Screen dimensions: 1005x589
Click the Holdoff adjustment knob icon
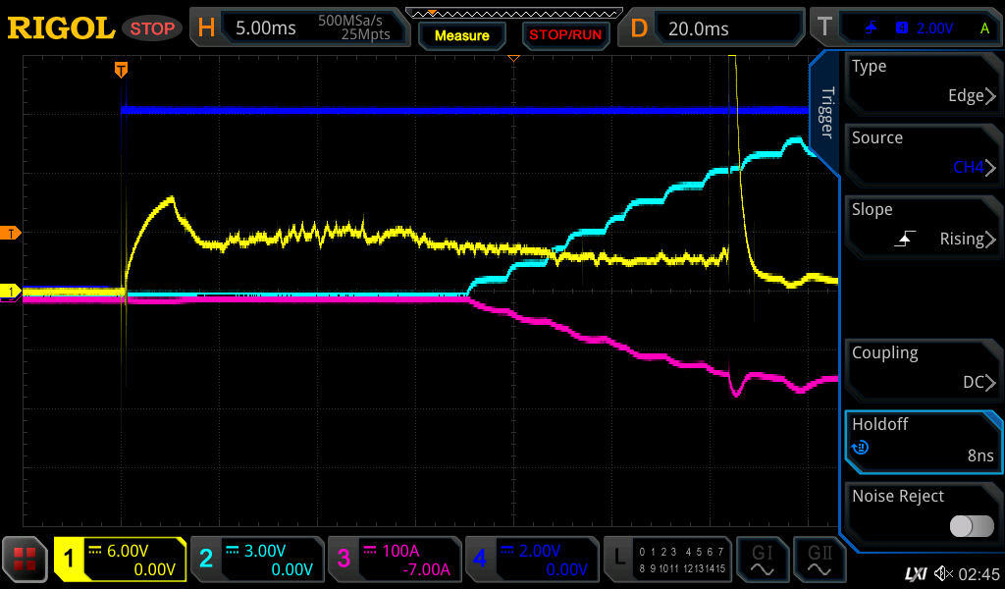point(861,449)
